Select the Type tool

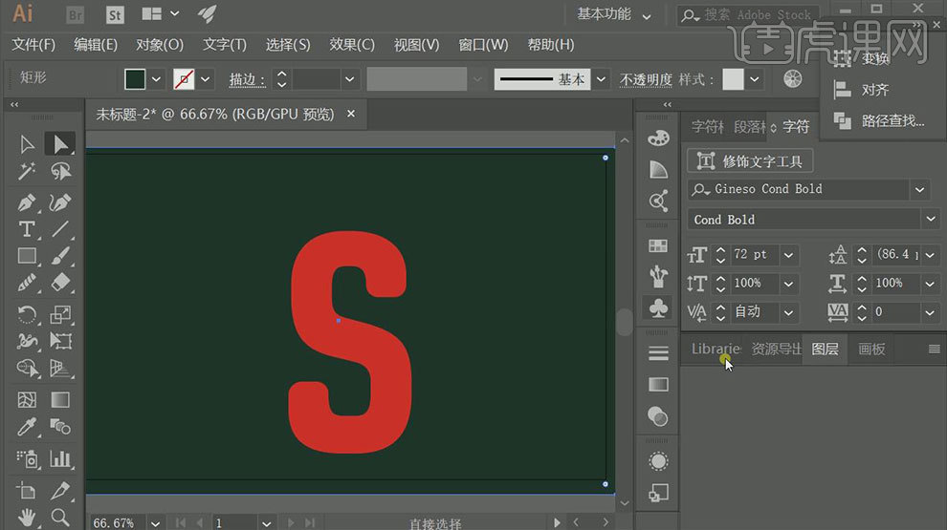(x=27, y=229)
